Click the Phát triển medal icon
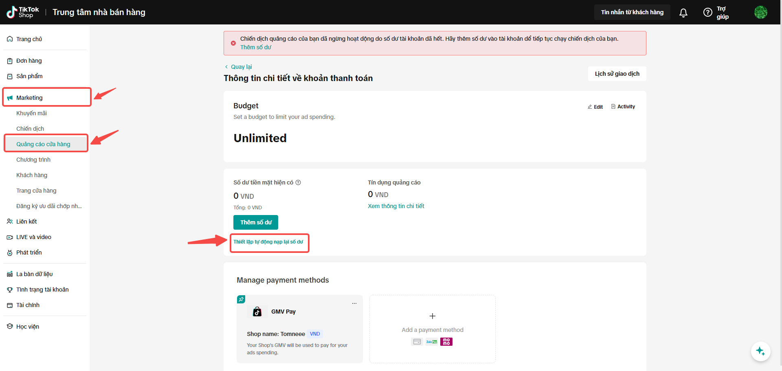The image size is (782, 371). tap(10, 252)
